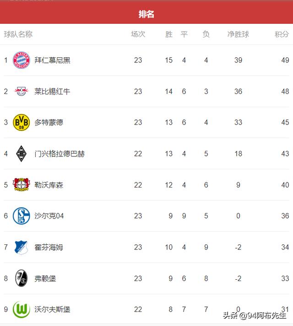Select the red 排名 header tab
Screen dimensions: 293x326
click(146, 14)
